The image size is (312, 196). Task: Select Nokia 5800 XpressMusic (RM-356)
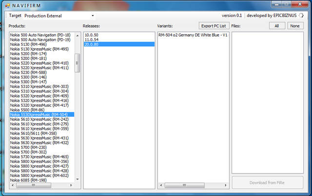point(42,161)
